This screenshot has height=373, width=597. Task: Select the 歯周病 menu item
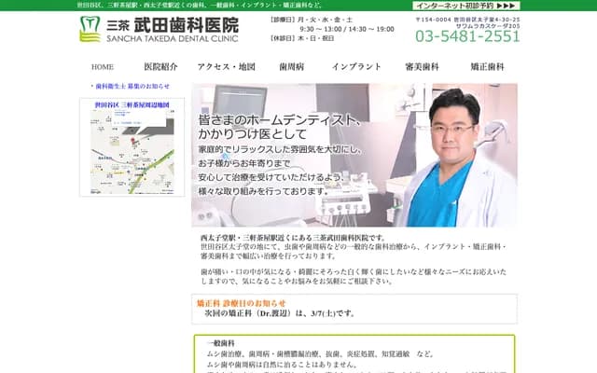tap(291, 67)
